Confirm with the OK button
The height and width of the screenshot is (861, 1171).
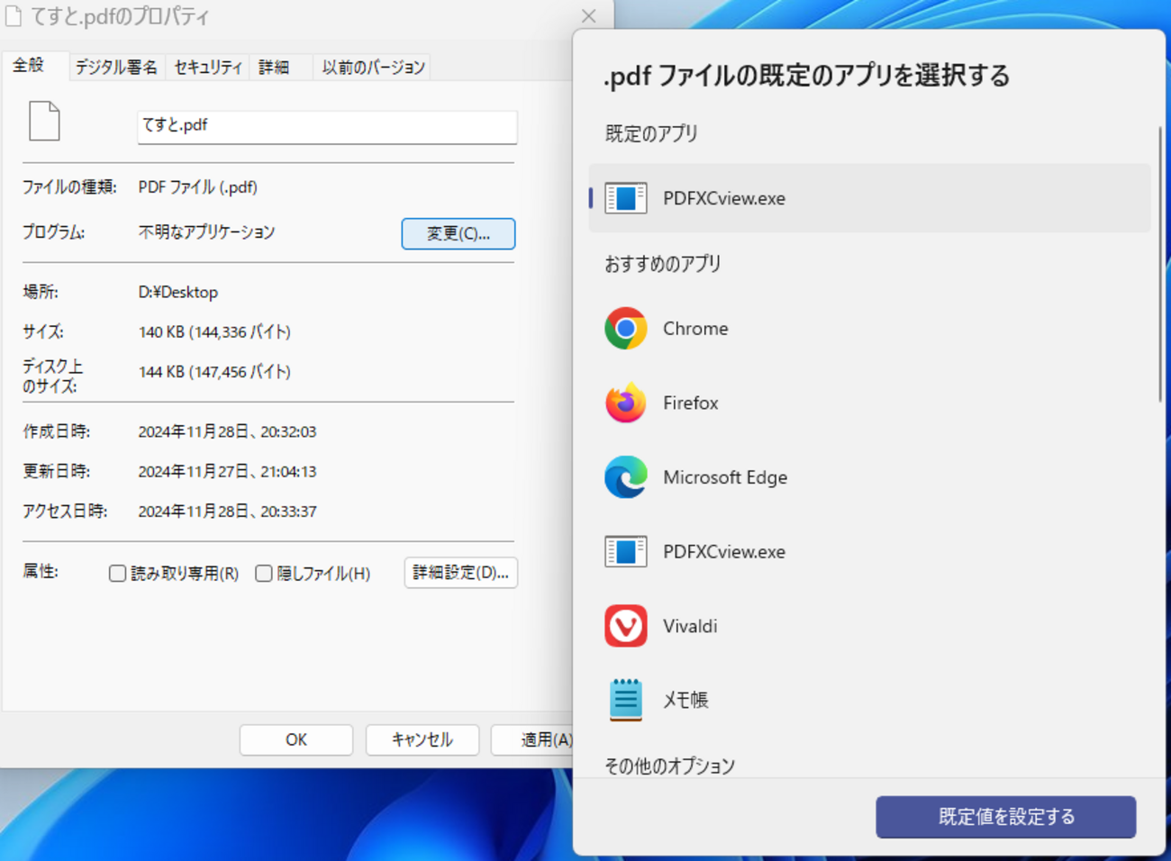pyautogui.click(x=296, y=739)
